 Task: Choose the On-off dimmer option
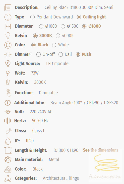point(46,54)
